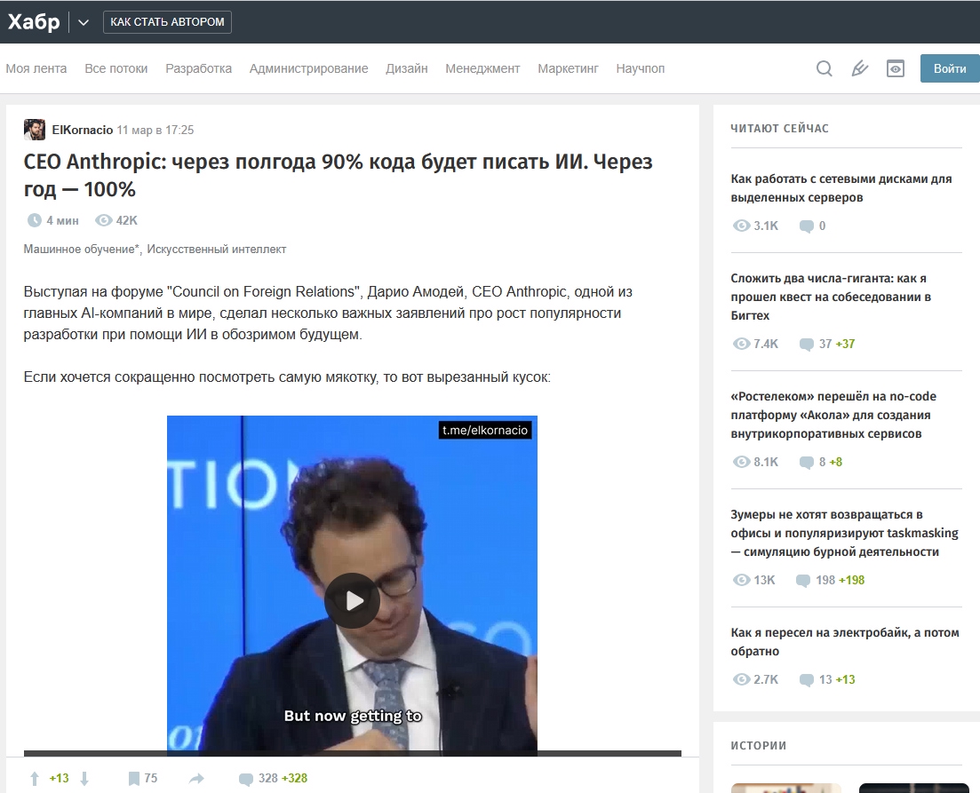Image resolution: width=980 pixels, height=793 pixels.
Task: Open the Научпоп section
Action: click(640, 68)
